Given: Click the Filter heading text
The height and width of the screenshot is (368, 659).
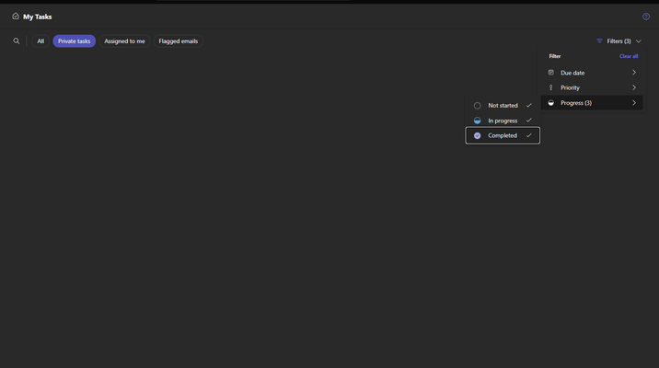Looking at the screenshot, I should click(x=555, y=56).
